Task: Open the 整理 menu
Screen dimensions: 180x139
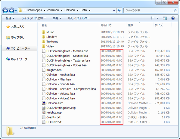Action: click(x=10, y=18)
